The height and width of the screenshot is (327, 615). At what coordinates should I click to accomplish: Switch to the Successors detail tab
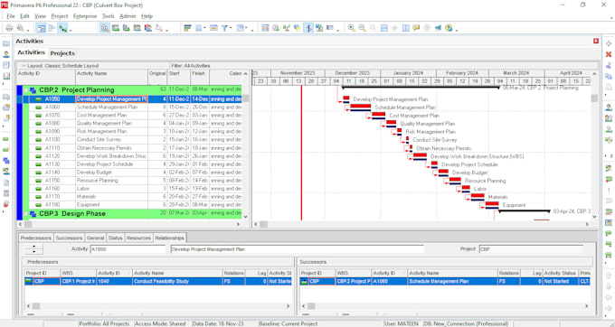[69, 238]
